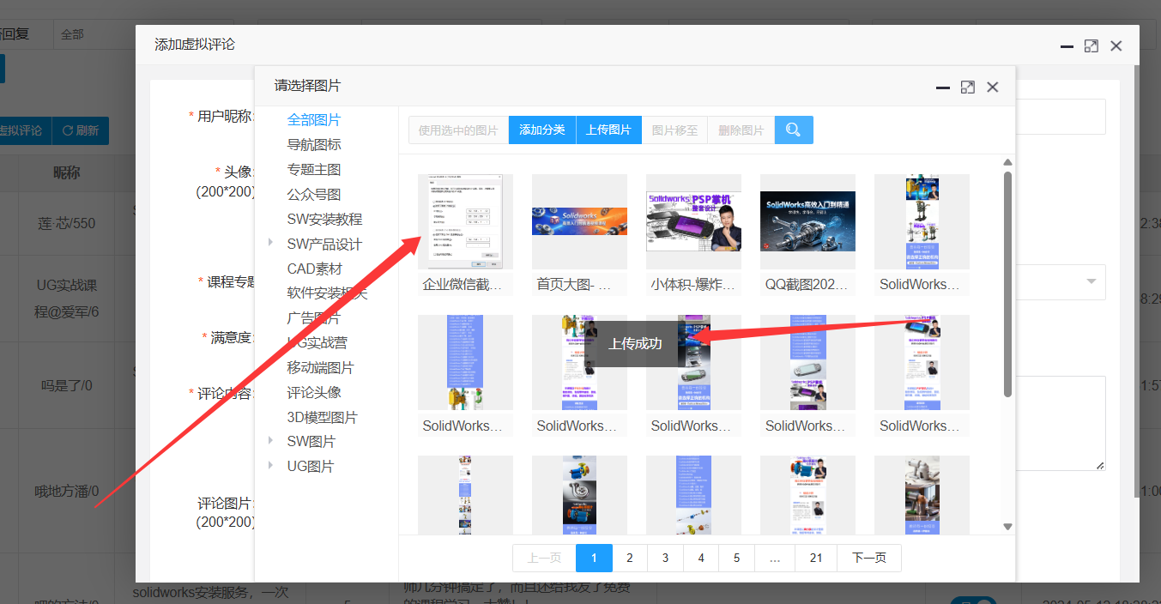Image resolution: width=1161 pixels, height=604 pixels.
Task: Select SW安装教程 category
Action: (x=324, y=219)
